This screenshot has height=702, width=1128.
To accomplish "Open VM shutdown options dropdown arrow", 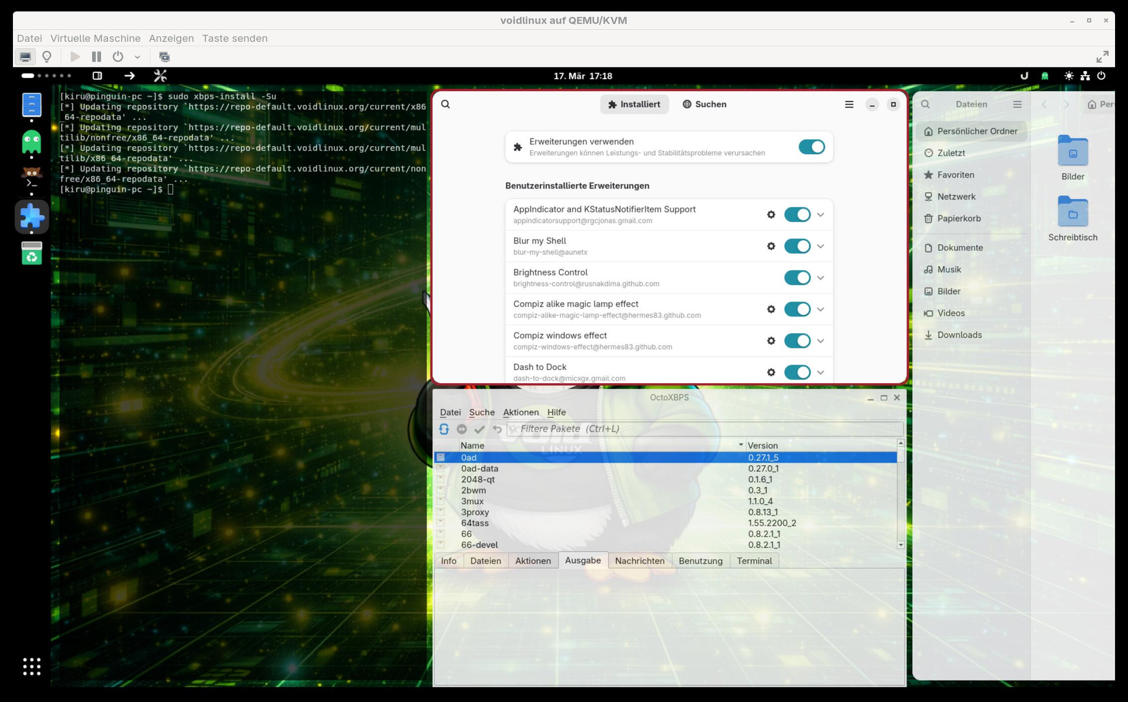I will [x=137, y=57].
